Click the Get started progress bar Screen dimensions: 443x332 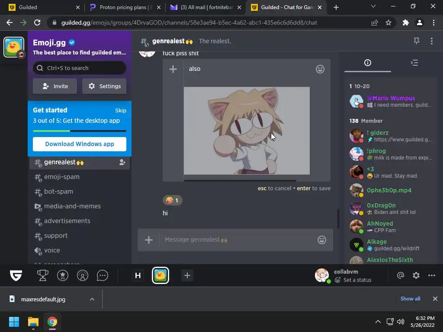[x=80, y=131]
